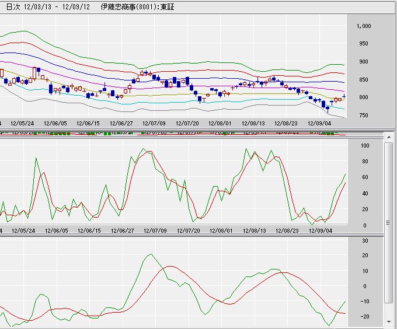This screenshot has width=397, height=329.
Task: Click the 80 label on the stochastic axis
Action: pyautogui.click(x=365, y=162)
